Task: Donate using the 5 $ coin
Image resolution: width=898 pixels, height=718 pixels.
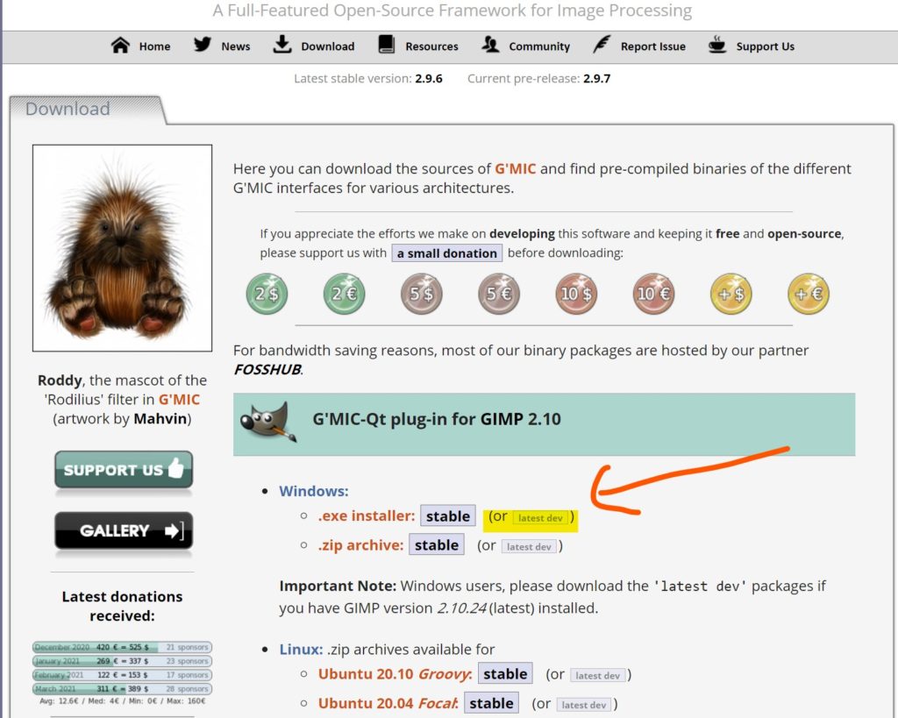Action: 422,294
